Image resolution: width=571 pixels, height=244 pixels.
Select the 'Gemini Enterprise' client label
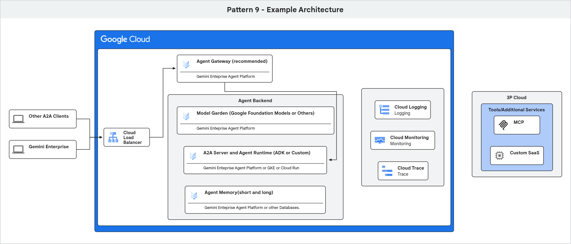(x=49, y=147)
